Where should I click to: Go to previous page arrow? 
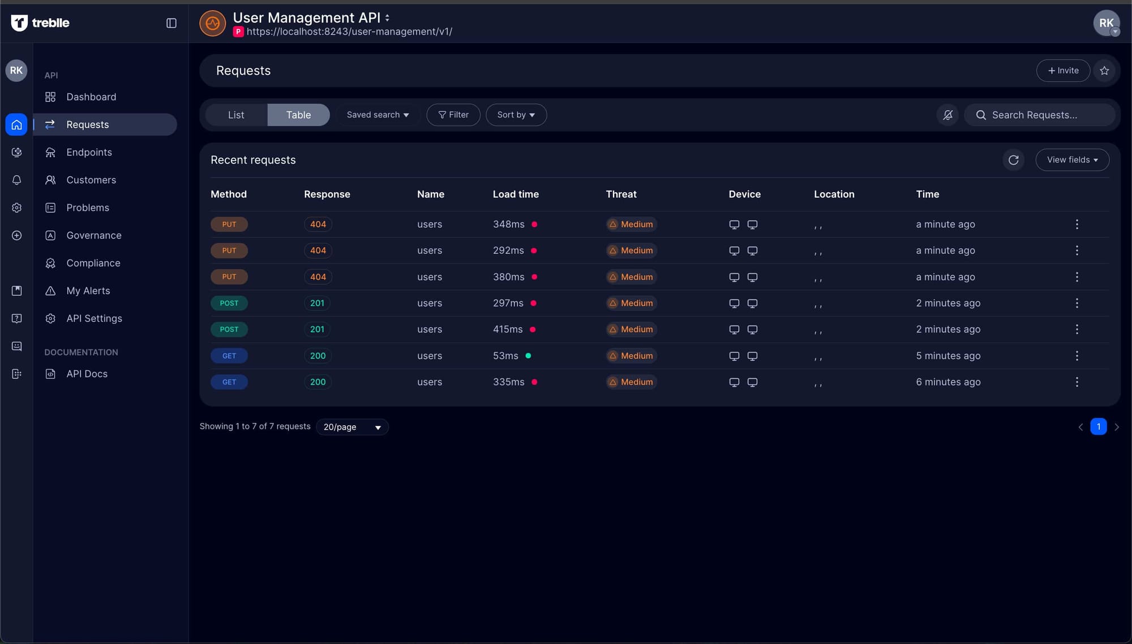point(1080,427)
